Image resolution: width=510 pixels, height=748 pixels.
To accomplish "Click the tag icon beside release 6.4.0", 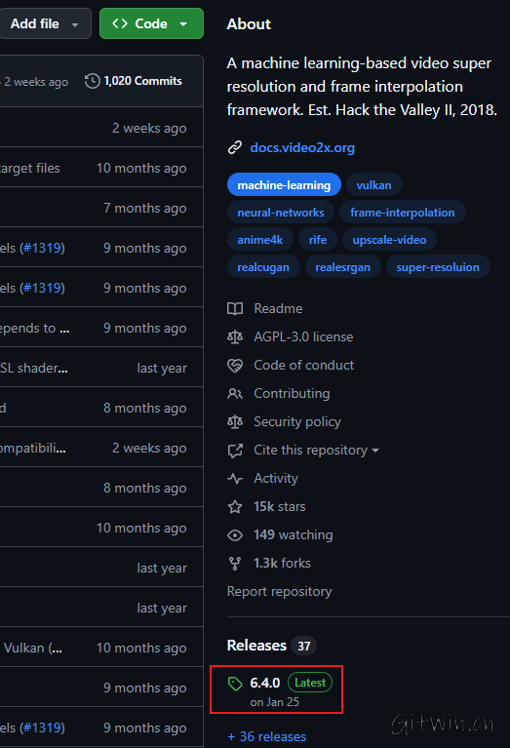I will (235, 684).
